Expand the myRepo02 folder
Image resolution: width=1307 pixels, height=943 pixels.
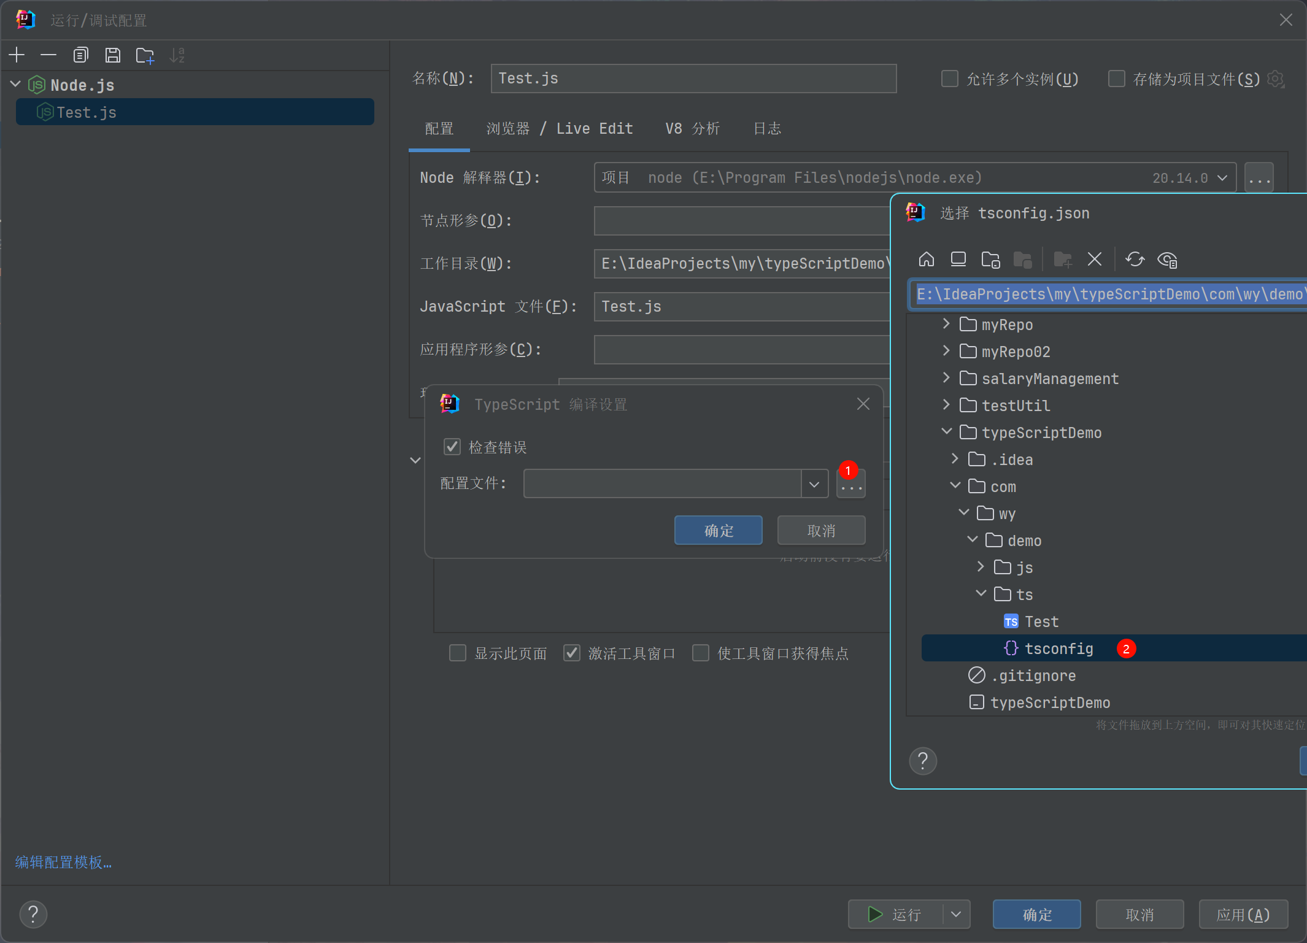coord(946,351)
